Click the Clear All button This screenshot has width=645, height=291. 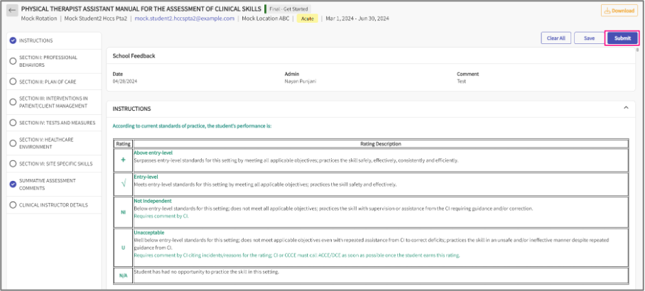coord(553,38)
